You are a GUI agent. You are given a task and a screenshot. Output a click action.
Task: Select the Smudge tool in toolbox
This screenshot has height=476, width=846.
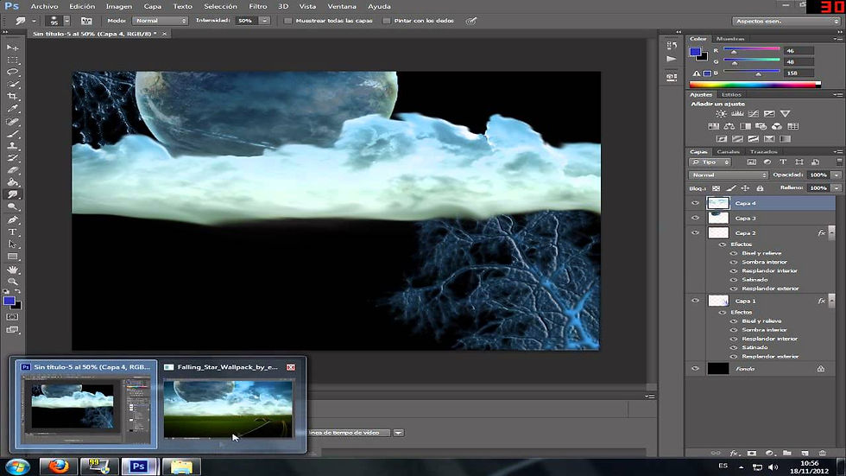click(12, 194)
